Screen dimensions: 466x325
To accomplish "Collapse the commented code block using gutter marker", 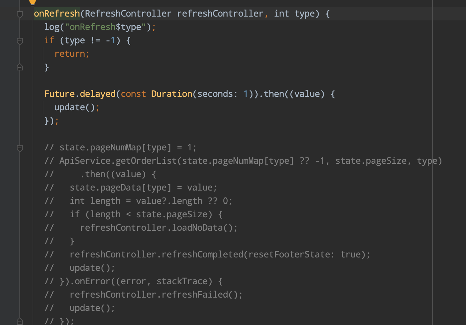I will pos(19,148).
